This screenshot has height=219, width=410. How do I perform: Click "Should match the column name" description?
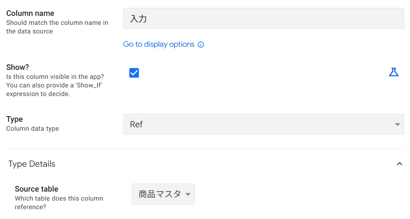[57, 23]
